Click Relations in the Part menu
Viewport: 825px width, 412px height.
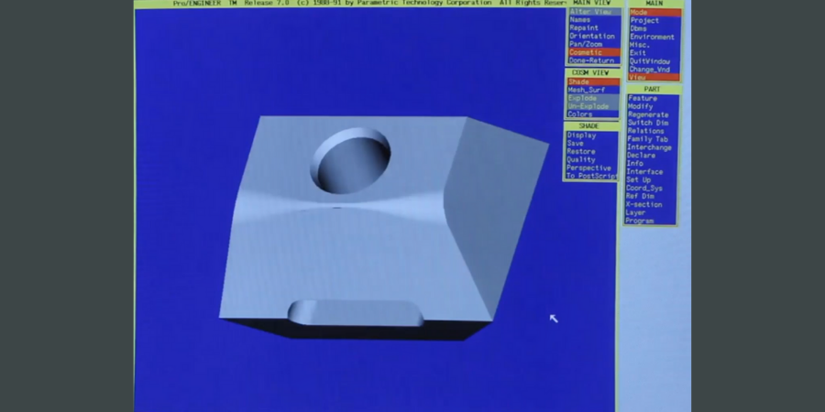click(646, 132)
